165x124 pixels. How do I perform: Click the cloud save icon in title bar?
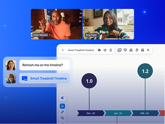tap(99, 50)
